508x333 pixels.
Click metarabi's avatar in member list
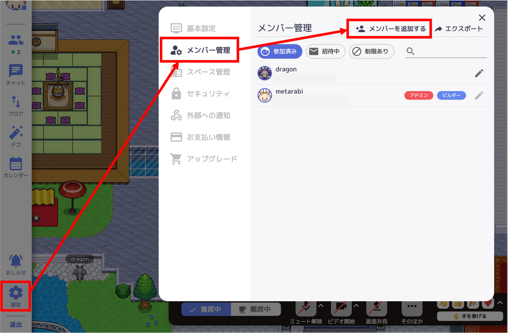pyautogui.click(x=265, y=95)
